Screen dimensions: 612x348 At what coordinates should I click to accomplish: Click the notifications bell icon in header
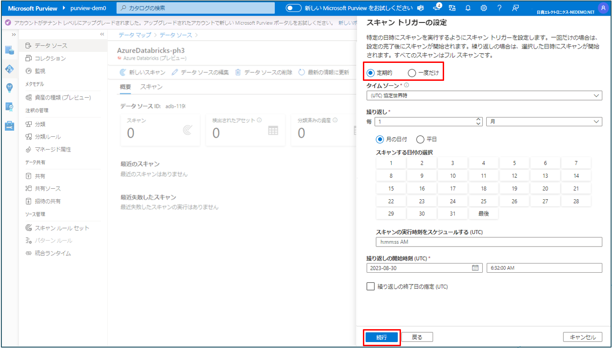coord(468,8)
